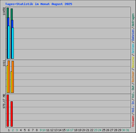Viewport: 136px width, 133px height.
Task: Click the chart title Tages-Statistik im Monat August 2025
Action: point(39,4)
